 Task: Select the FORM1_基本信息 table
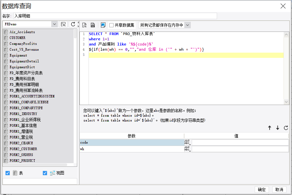click(23, 125)
